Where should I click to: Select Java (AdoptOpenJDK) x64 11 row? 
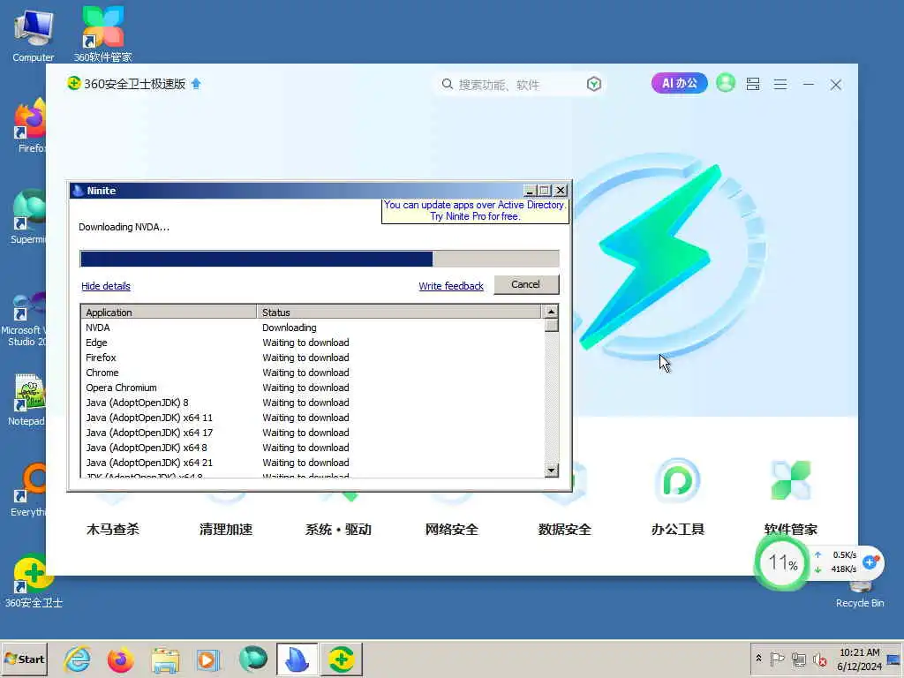point(312,418)
